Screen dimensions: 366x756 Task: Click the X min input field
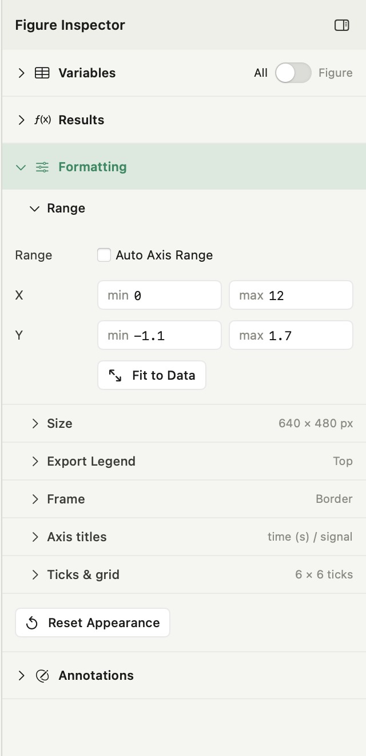point(160,295)
